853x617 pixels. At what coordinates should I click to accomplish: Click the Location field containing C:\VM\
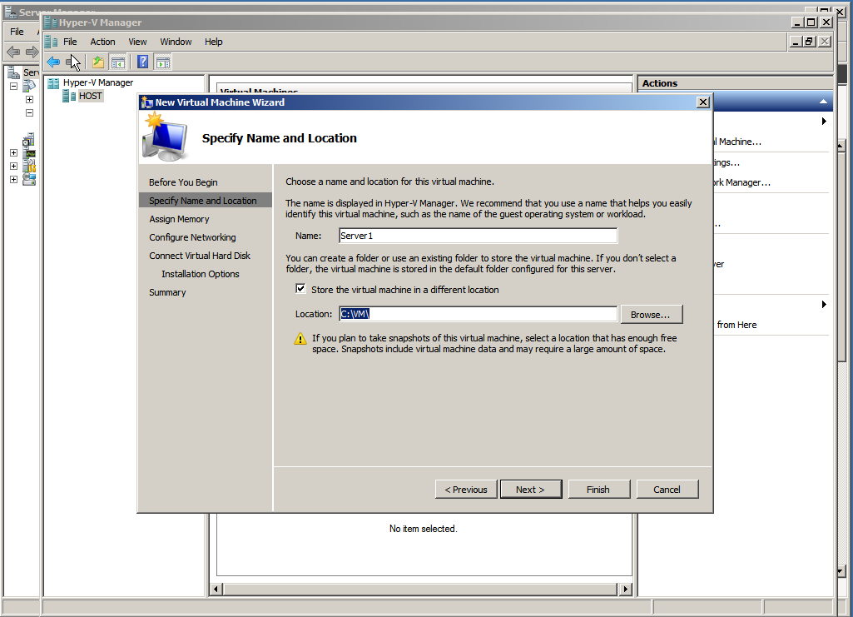click(x=478, y=314)
